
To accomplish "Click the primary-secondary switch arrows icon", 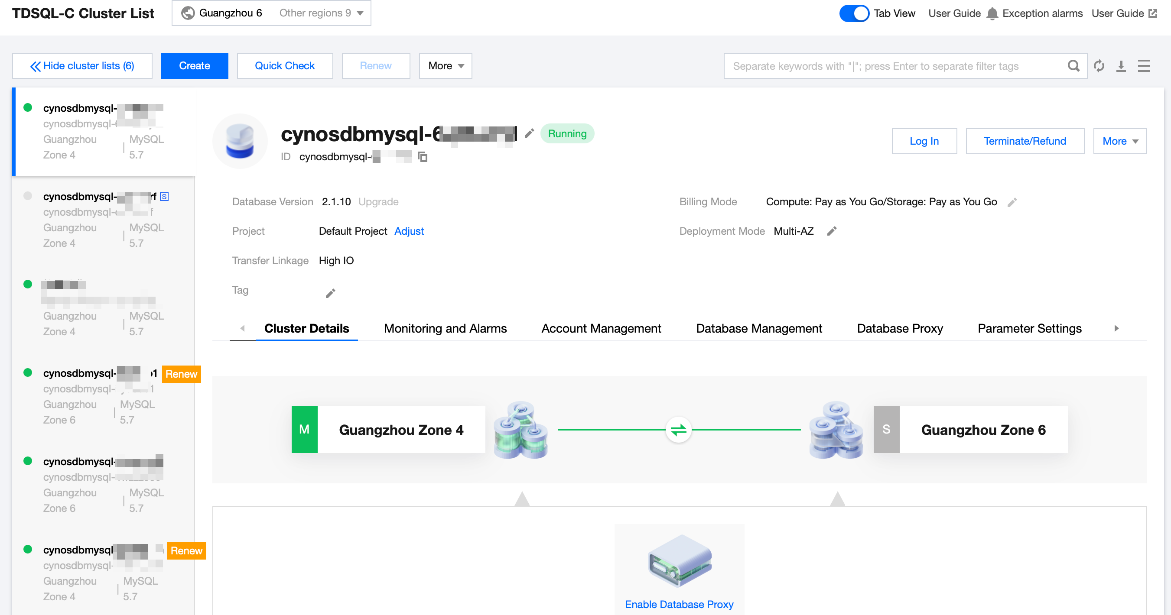I will click(678, 430).
